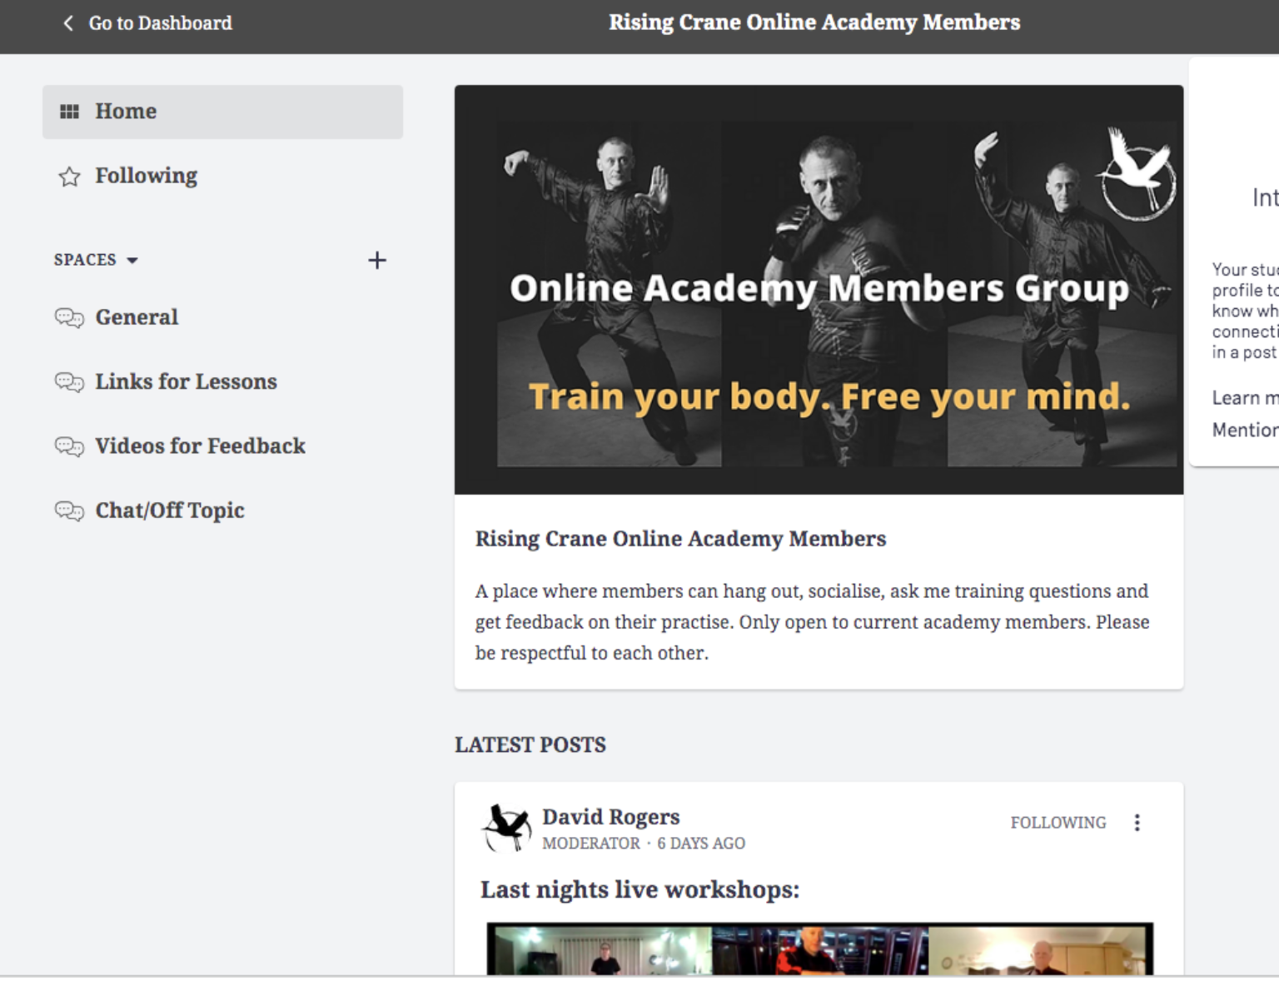This screenshot has width=1279, height=981.
Task: Click the Chat/Off Topic chat icon
Action: [x=69, y=510]
